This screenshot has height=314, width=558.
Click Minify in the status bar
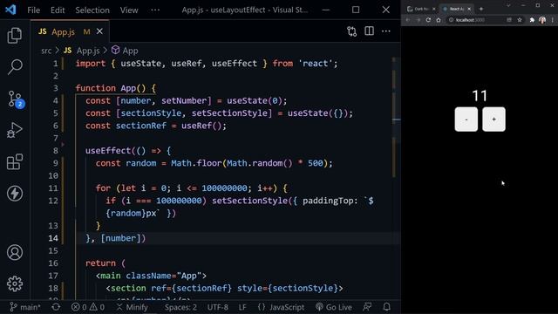[x=133, y=307]
